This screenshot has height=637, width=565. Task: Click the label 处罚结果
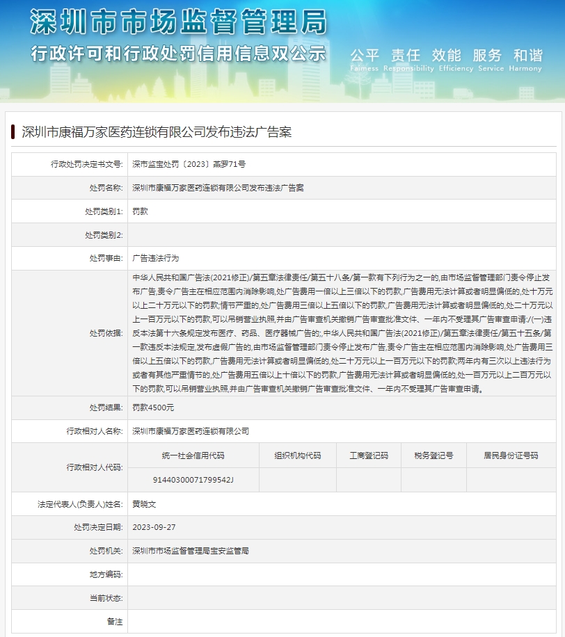pos(106,408)
